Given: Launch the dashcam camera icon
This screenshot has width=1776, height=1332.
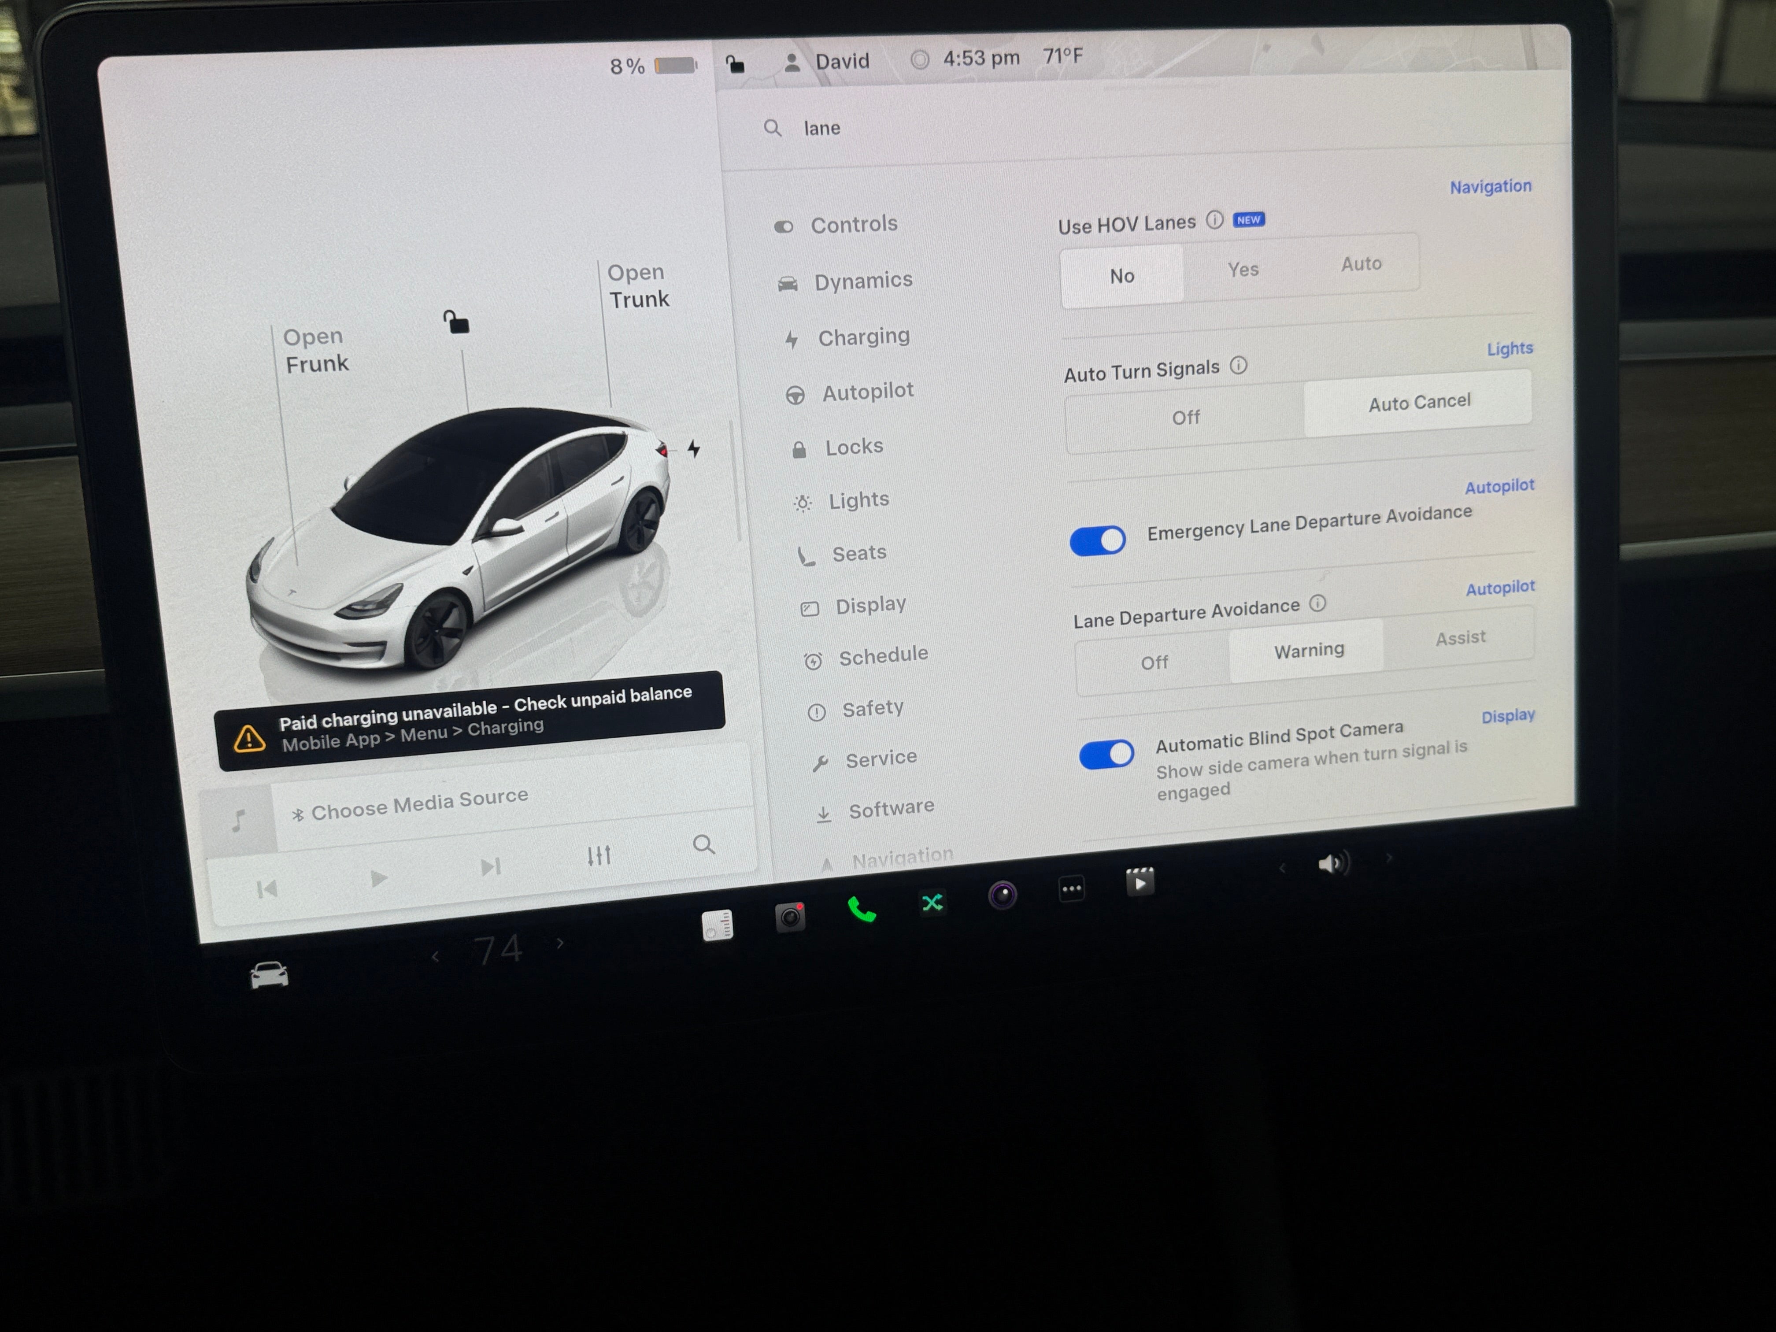Looking at the screenshot, I should pos(790,917).
